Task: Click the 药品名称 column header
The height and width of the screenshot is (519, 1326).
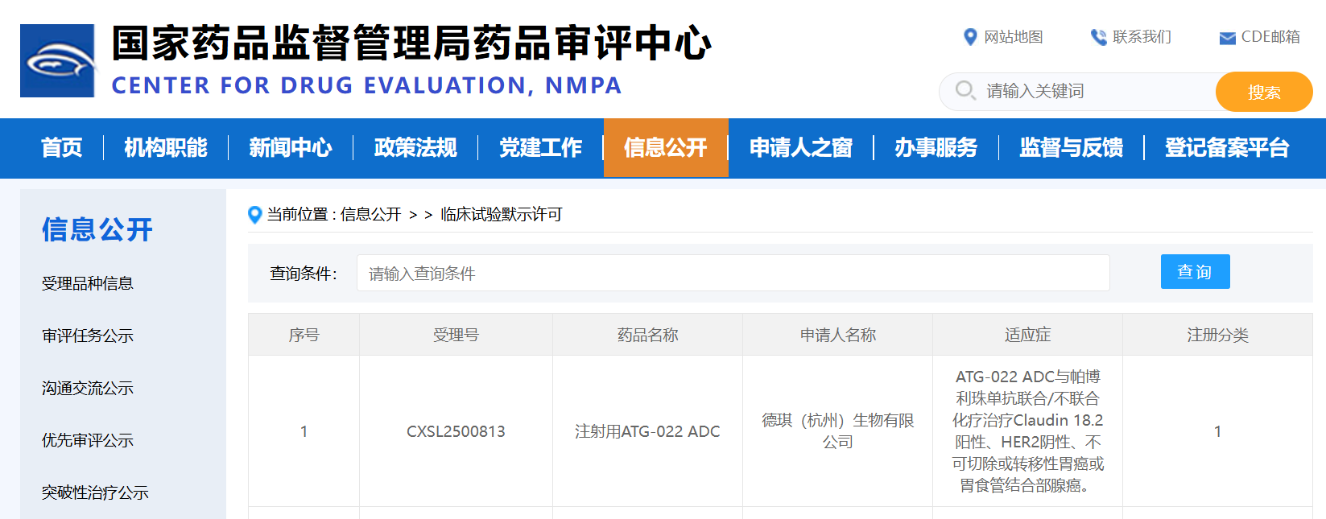Action: tap(648, 335)
